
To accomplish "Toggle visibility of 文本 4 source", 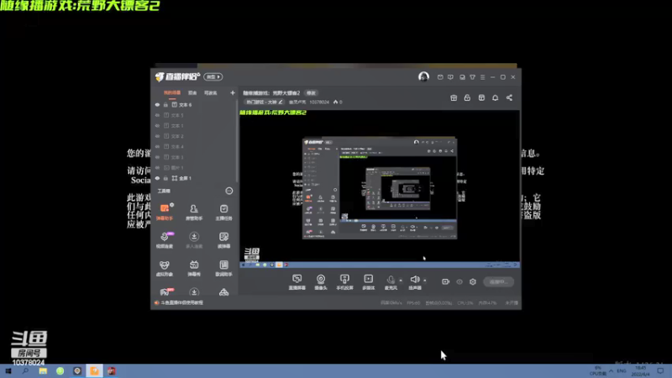I will tap(157, 146).
